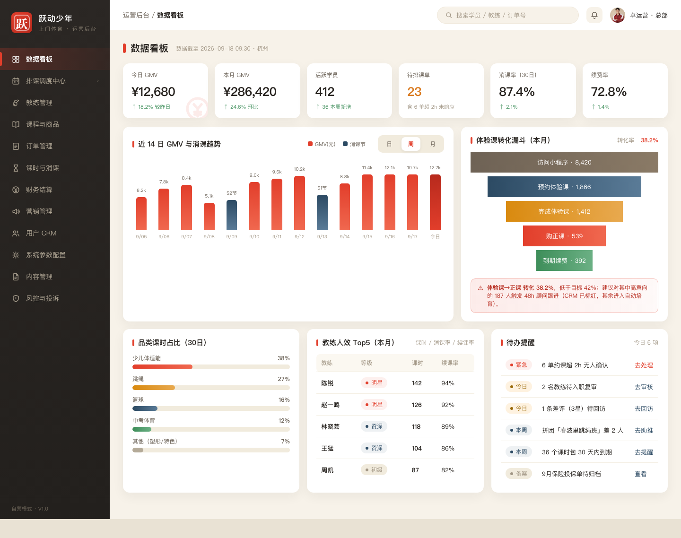Switch trend chart to 日 view
The height and width of the screenshot is (538, 681).
pyautogui.click(x=389, y=144)
